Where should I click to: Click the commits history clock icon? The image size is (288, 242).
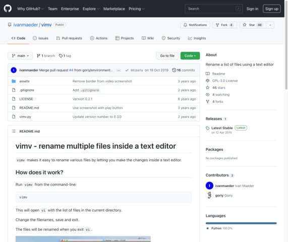click(x=174, y=70)
